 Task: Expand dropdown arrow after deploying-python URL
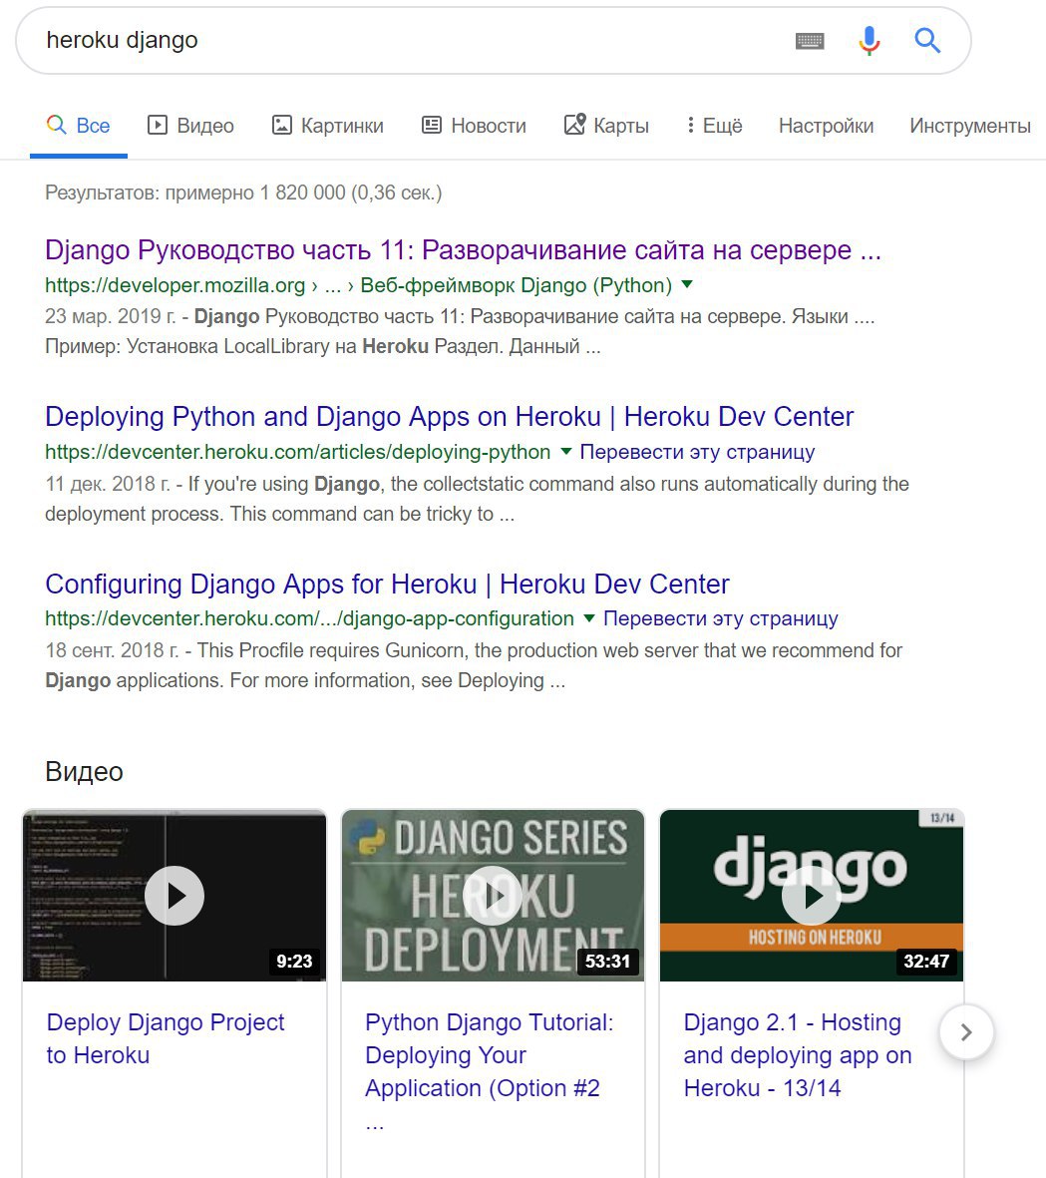coord(566,452)
